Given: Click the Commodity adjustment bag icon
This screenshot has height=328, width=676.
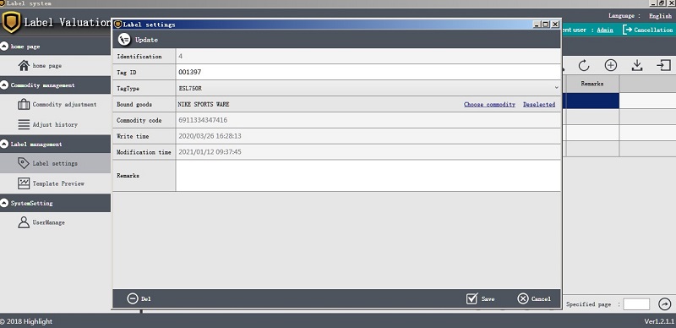Looking at the screenshot, I should (24, 105).
